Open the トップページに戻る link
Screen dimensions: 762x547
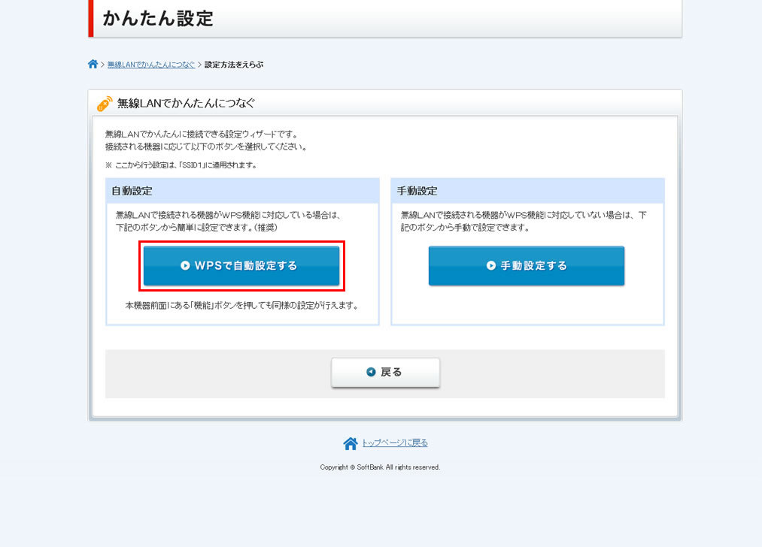click(x=395, y=443)
